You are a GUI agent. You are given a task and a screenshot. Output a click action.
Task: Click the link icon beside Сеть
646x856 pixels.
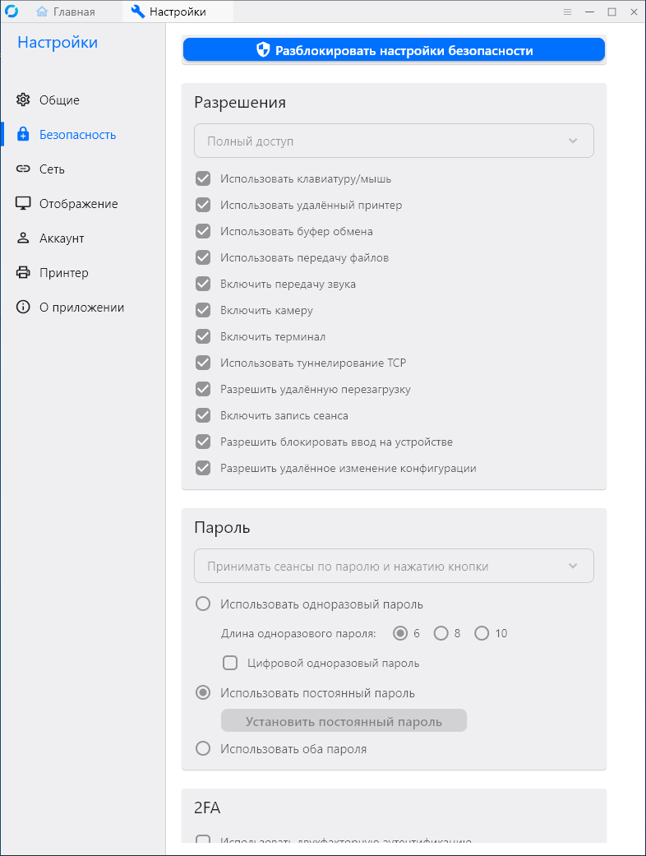pyautogui.click(x=23, y=169)
